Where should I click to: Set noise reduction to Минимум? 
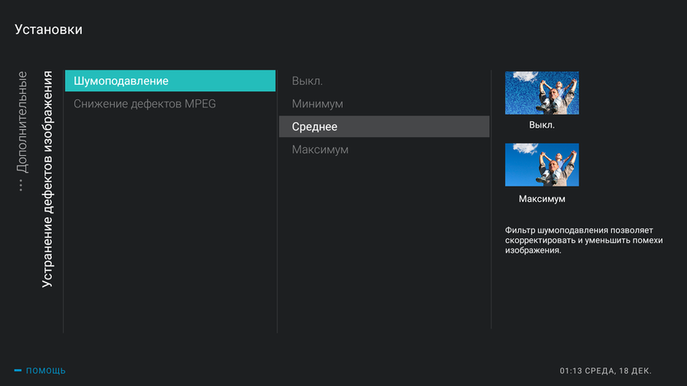pos(318,103)
